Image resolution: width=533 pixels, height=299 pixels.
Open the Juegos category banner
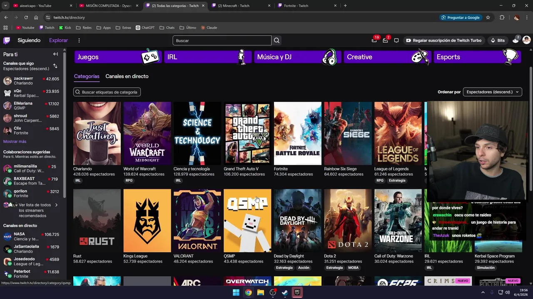(x=118, y=57)
